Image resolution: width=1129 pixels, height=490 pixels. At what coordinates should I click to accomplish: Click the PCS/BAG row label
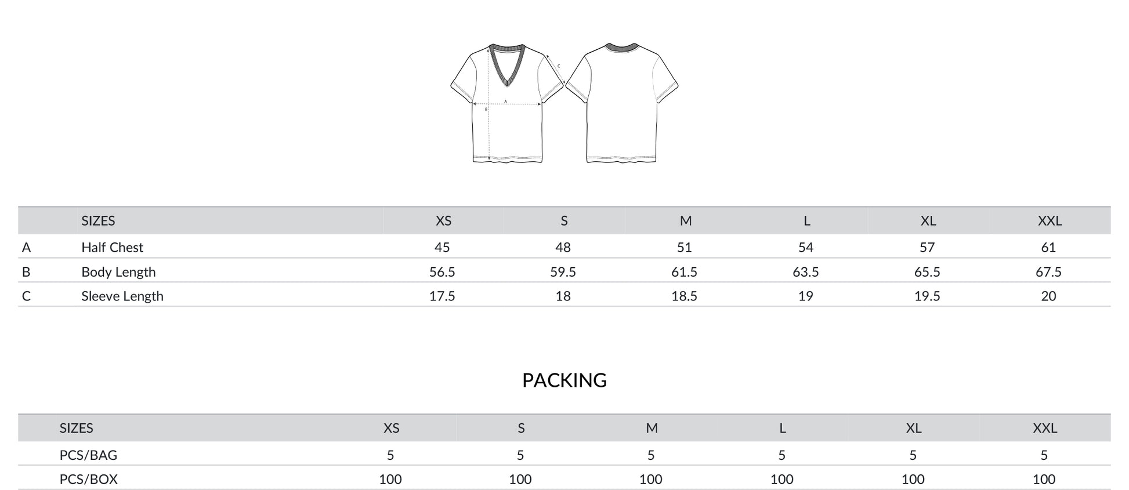click(88, 455)
